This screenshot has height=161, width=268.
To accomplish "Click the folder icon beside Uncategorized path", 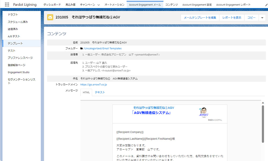I will (81, 48).
